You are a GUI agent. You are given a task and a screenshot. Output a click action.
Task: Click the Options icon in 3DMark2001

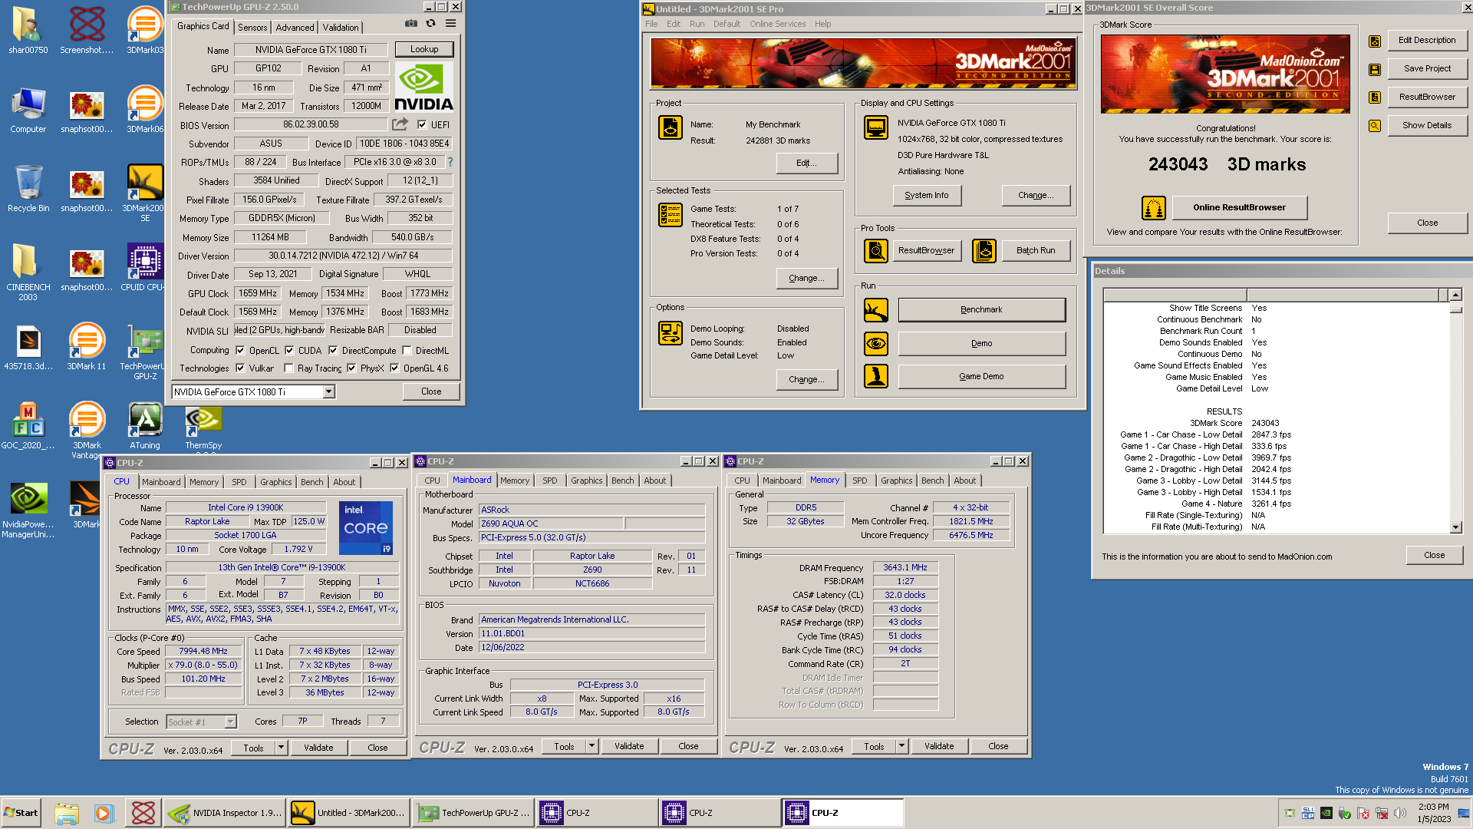[x=671, y=333]
